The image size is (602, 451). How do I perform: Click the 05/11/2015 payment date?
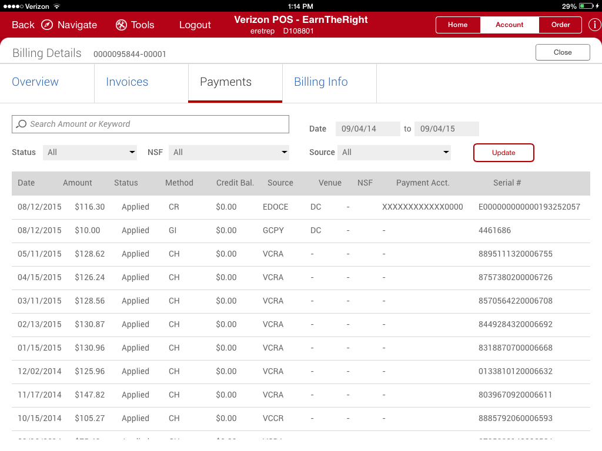coord(39,254)
